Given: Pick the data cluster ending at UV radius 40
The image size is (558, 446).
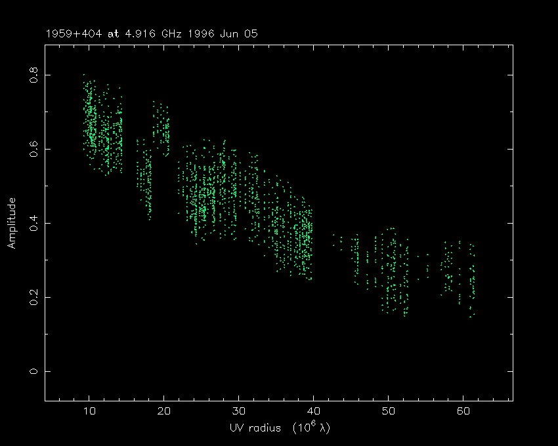Looking at the screenshot, I should (x=303, y=239).
